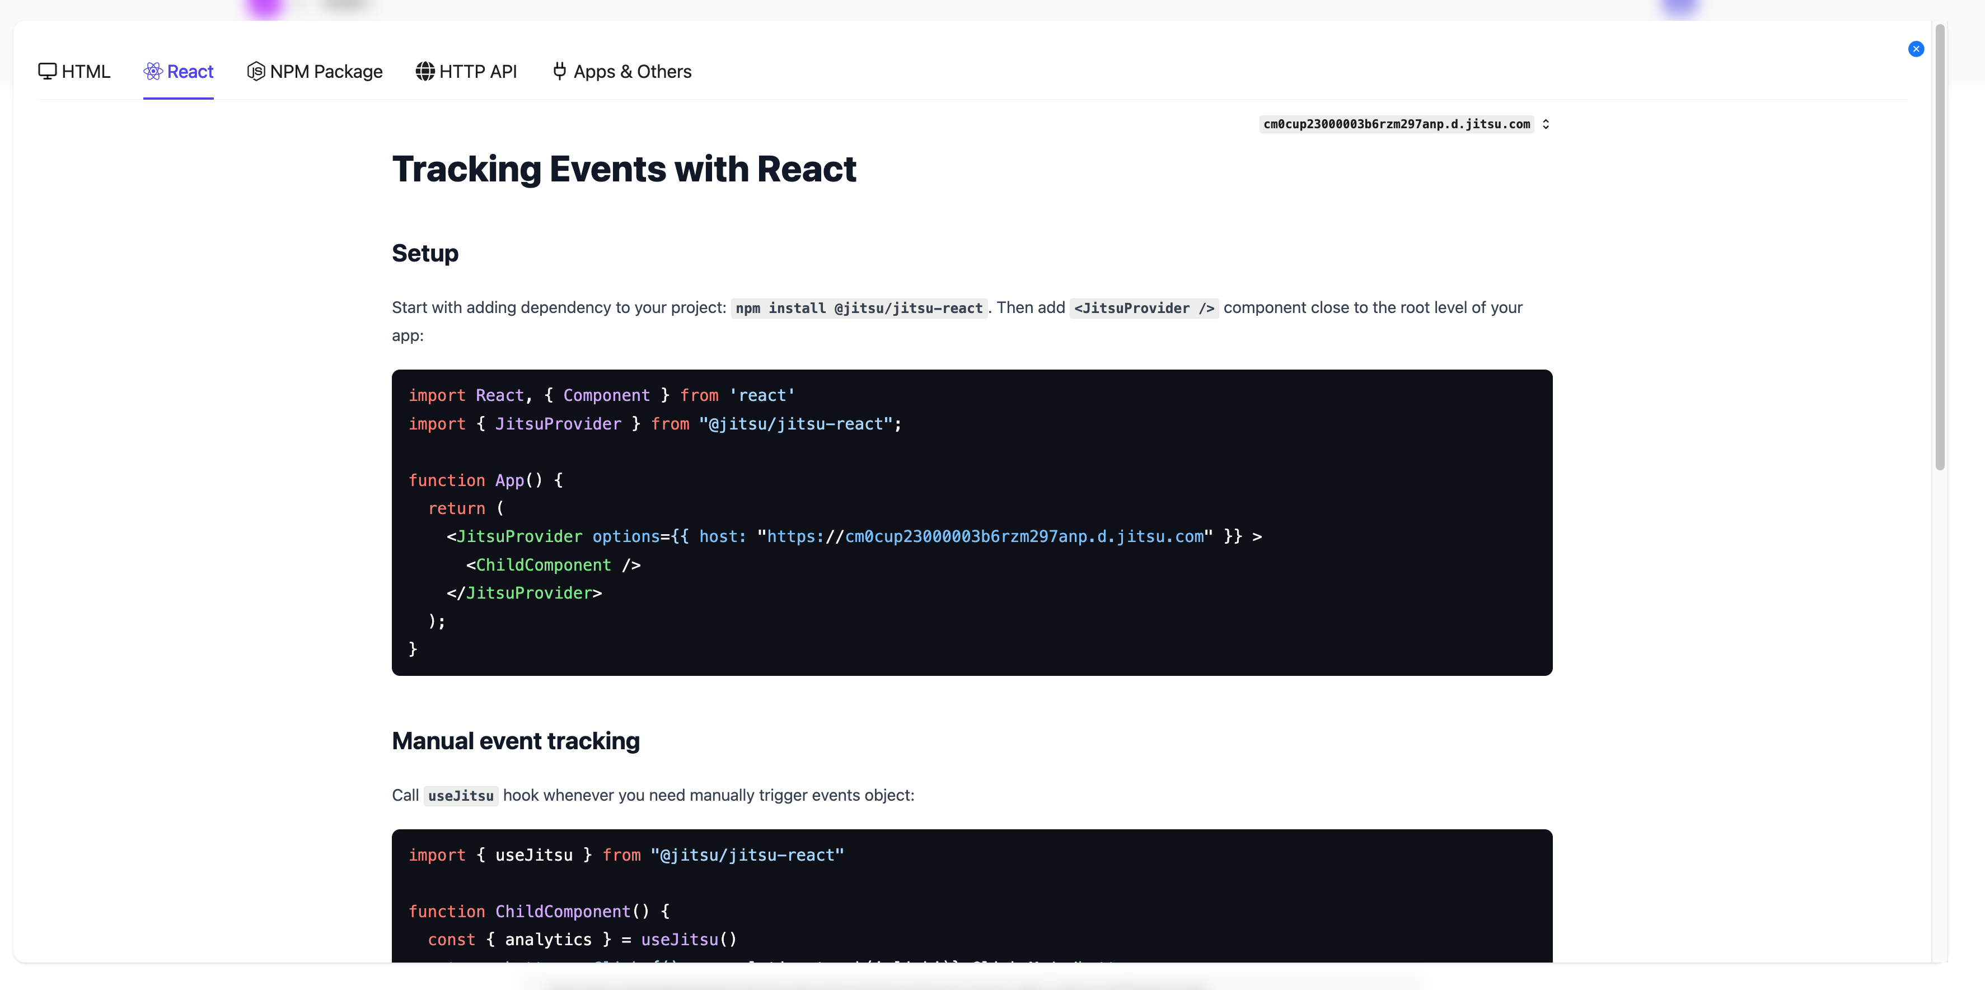Select the React tab
This screenshot has height=990, width=1985.
click(x=178, y=72)
